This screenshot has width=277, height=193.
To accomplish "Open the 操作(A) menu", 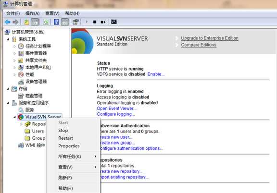I will (x=32, y=13).
